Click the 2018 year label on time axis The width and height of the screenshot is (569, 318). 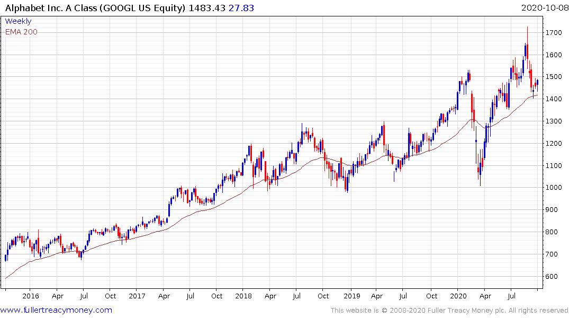(243, 296)
